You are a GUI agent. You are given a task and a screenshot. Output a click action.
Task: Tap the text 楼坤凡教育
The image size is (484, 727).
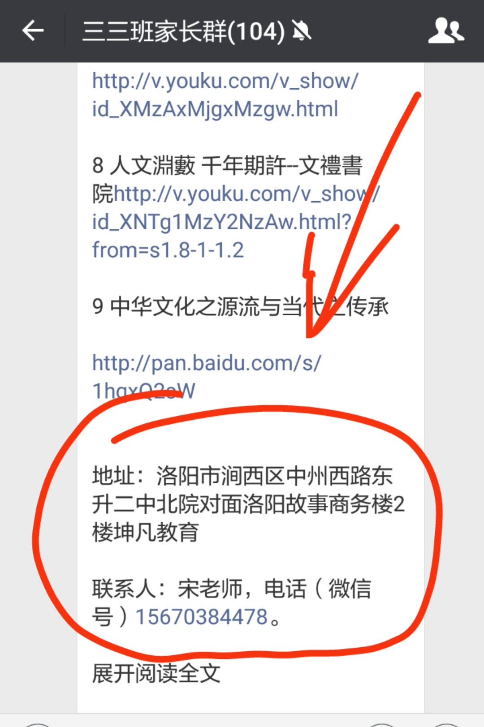tap(145, 532)
